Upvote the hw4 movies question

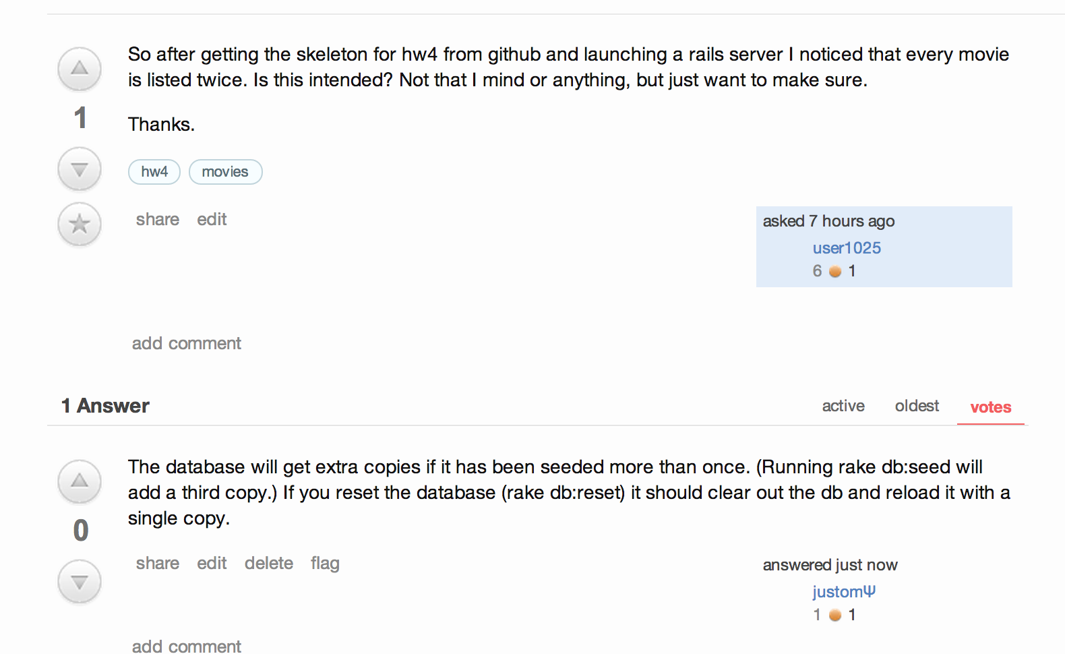click(80, 69)
